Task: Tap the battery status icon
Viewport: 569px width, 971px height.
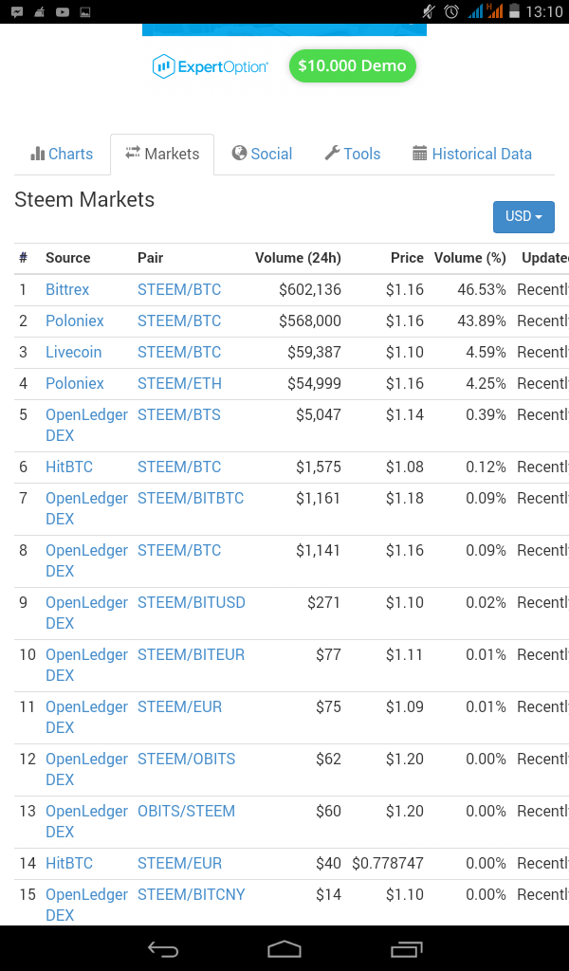Action: [514, 11]
